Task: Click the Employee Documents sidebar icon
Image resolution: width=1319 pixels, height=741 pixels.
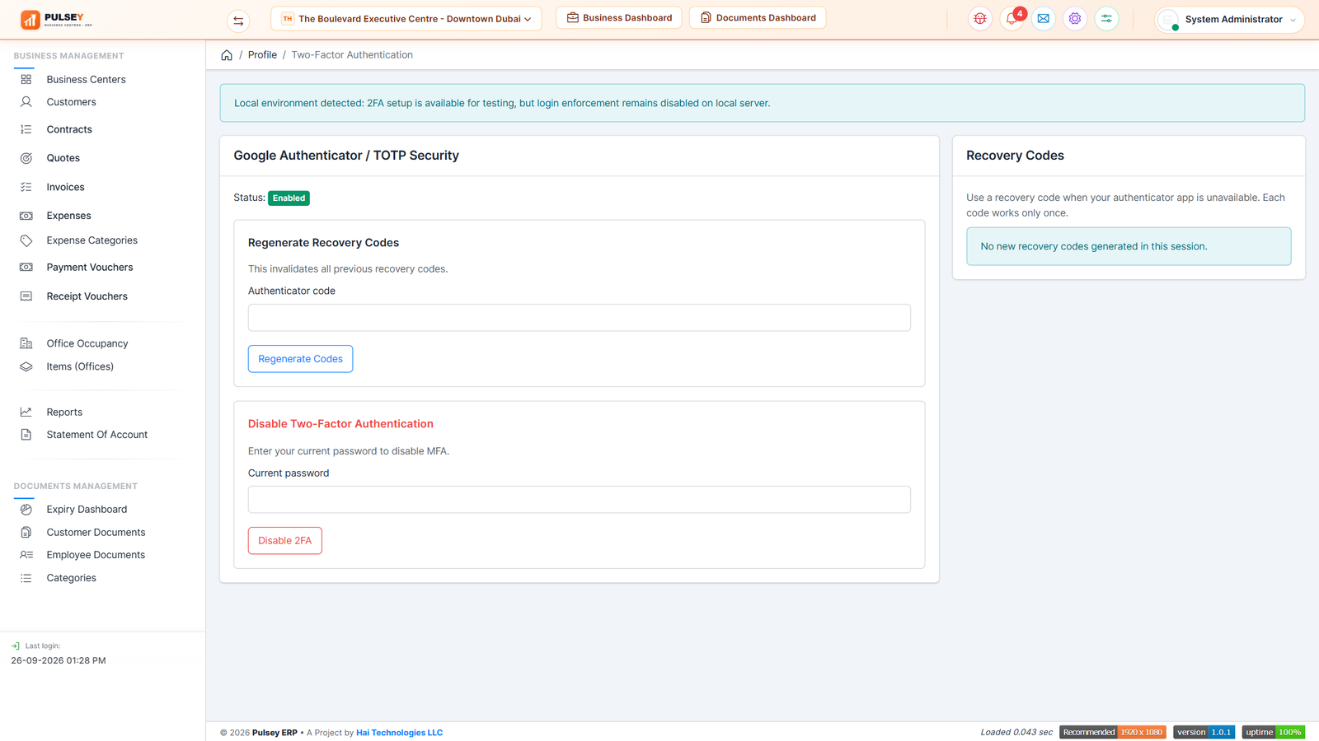Action: [26, 555]
